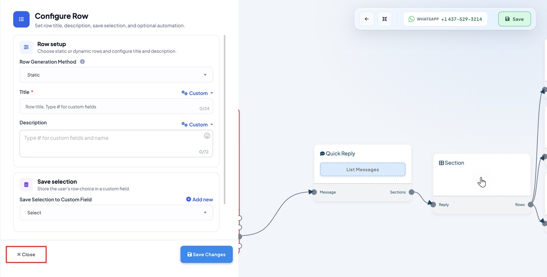Click the back arrow in top toolbar

(367, 19)
